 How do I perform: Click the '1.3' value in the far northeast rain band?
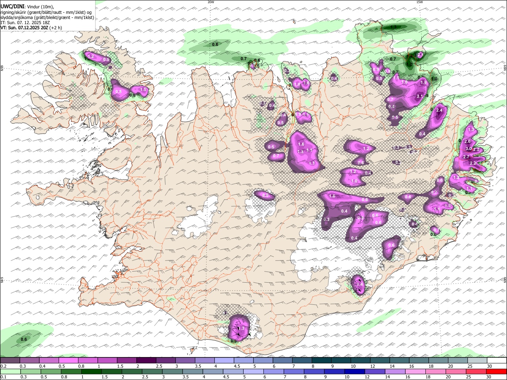[x=393, y=27]
